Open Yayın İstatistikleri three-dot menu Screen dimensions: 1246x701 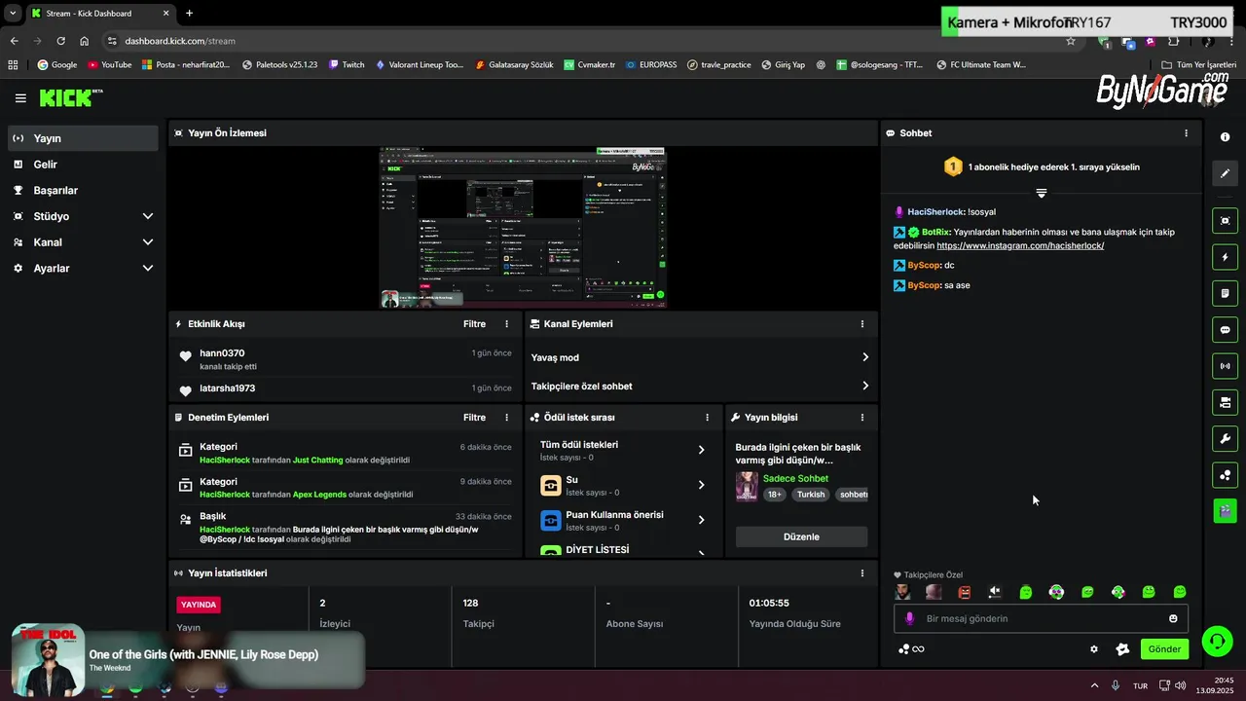pyautogui.click(x=861, y=573)
